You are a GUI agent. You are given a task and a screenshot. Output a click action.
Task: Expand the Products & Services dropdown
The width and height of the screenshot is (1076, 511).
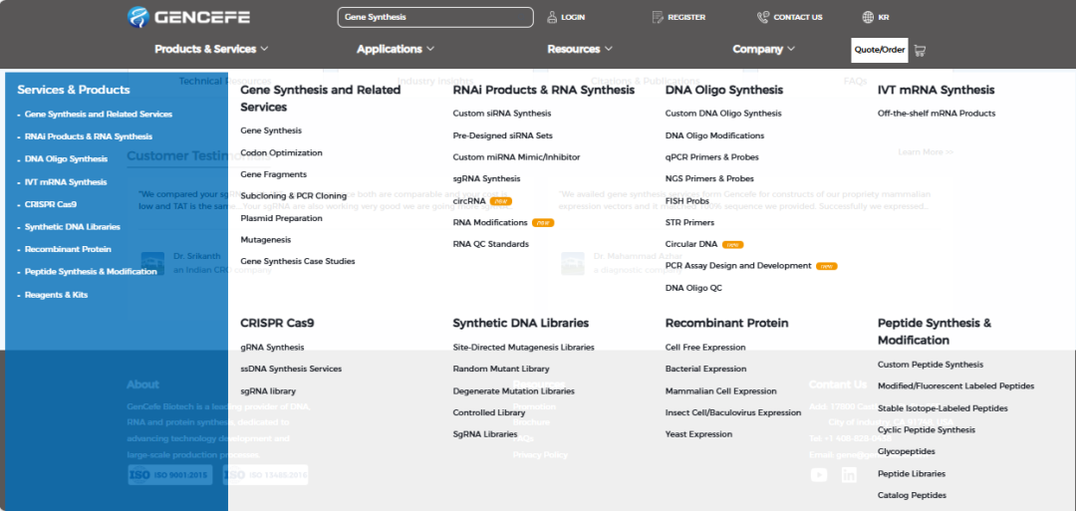click(x=211, y=49)
